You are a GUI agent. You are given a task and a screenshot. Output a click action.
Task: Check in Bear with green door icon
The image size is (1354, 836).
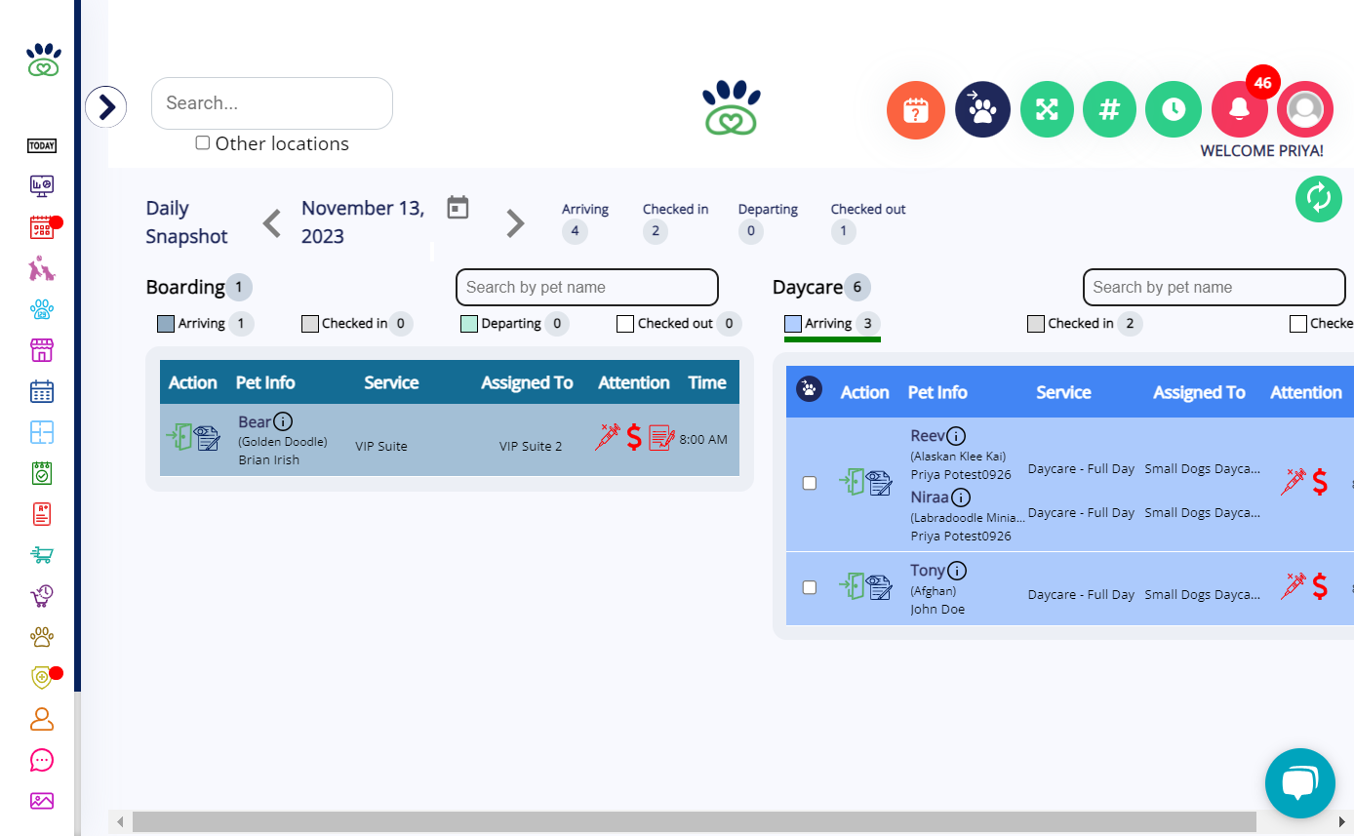179,436
